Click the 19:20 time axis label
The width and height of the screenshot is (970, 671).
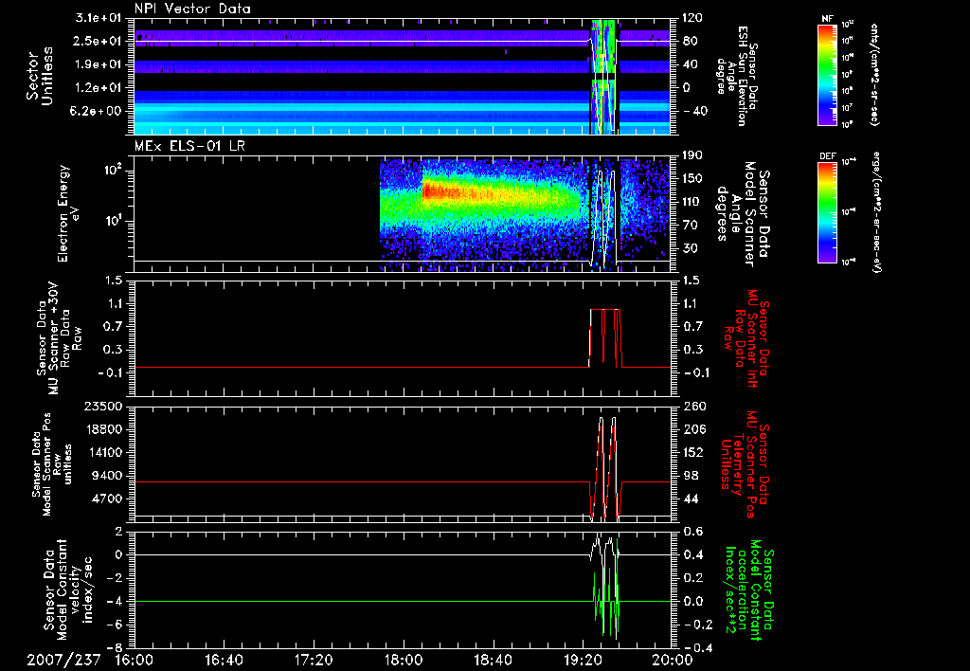coord(583,660)
